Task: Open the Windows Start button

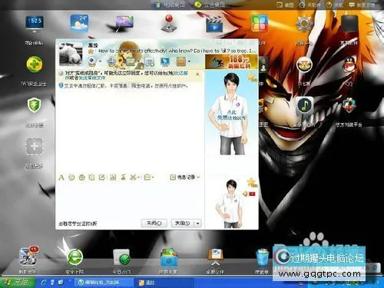Action: click(18, 283)
